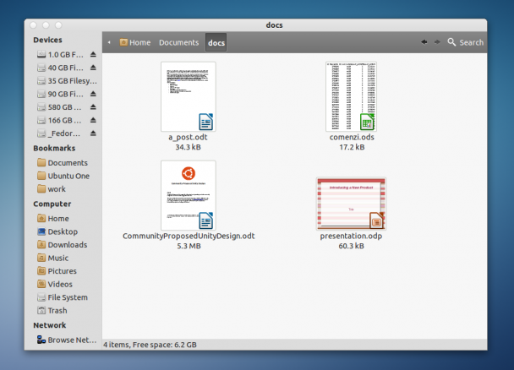Open the 35 GB Filesystem device

pyautogui.click(x=67, y=81)
